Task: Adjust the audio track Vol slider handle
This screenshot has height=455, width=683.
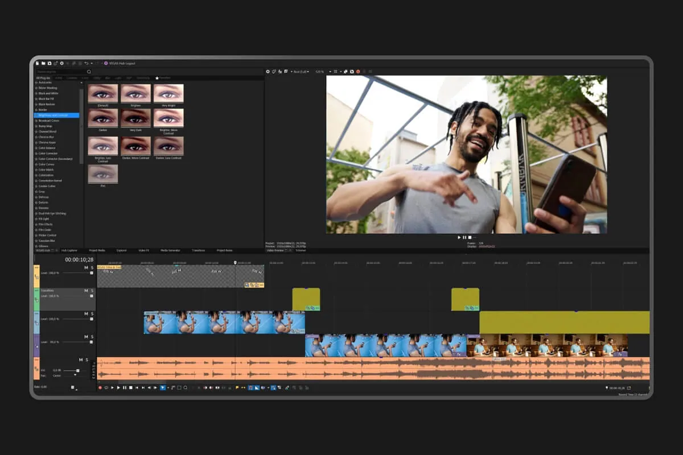Action: pyautogui.click(x=78, y=370)
